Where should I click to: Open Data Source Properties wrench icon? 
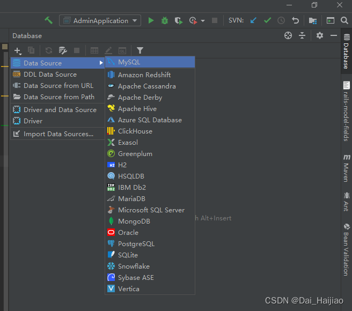click(x=63, y=50)
